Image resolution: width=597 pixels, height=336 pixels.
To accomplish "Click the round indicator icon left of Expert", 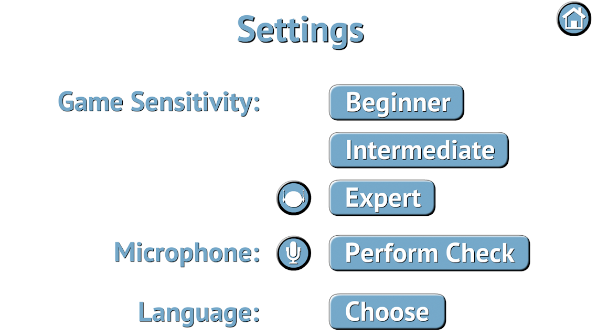I will click(x=294, y=198).
